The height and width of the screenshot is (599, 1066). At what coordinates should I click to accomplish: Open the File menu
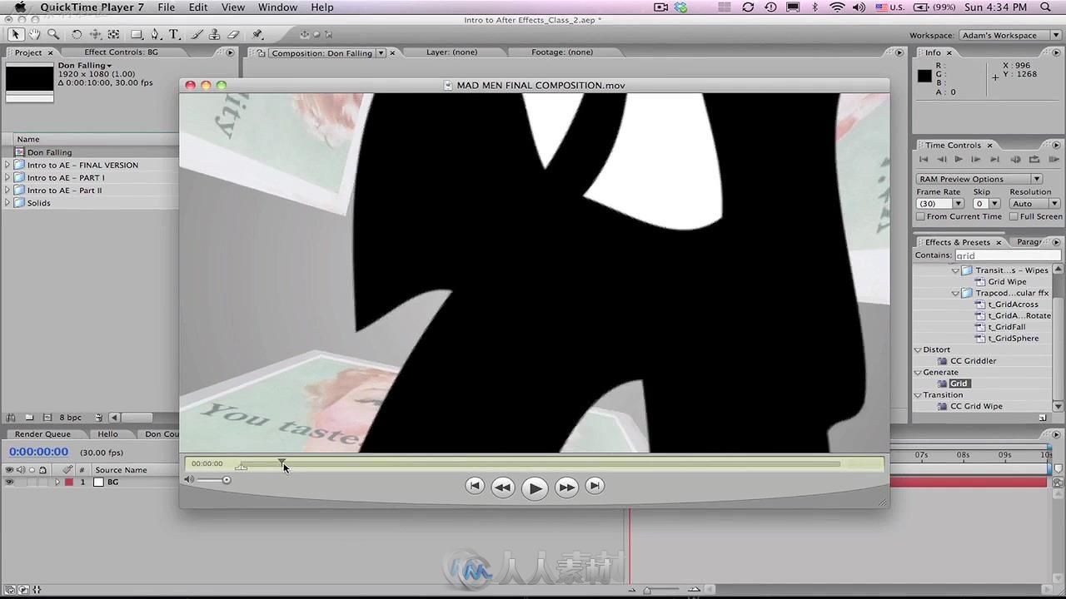click(167, 7)
